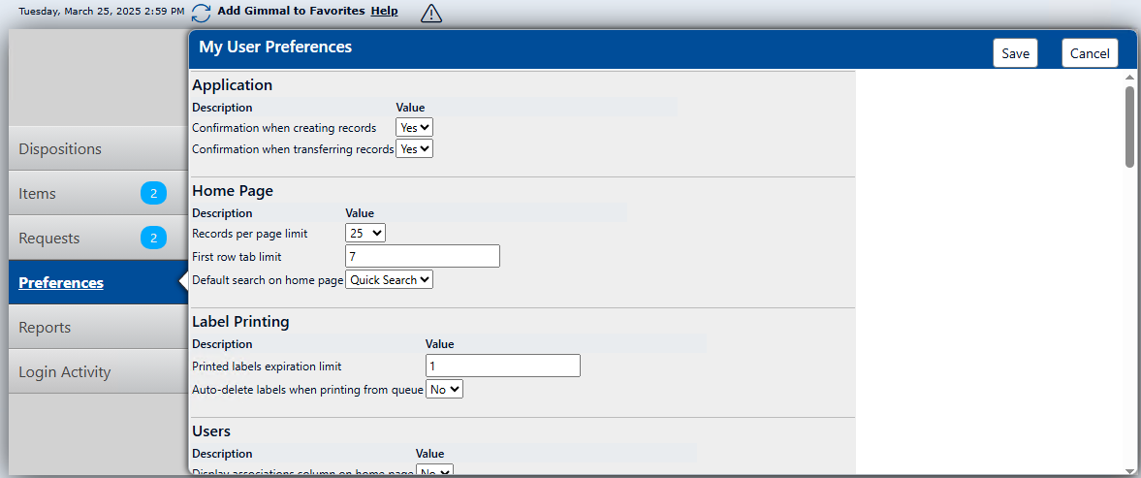Switch to the Reports tab
Image resolution: width=1141 pixels, height=478 pixels.
pyautogui.click(x=45, y=328)
